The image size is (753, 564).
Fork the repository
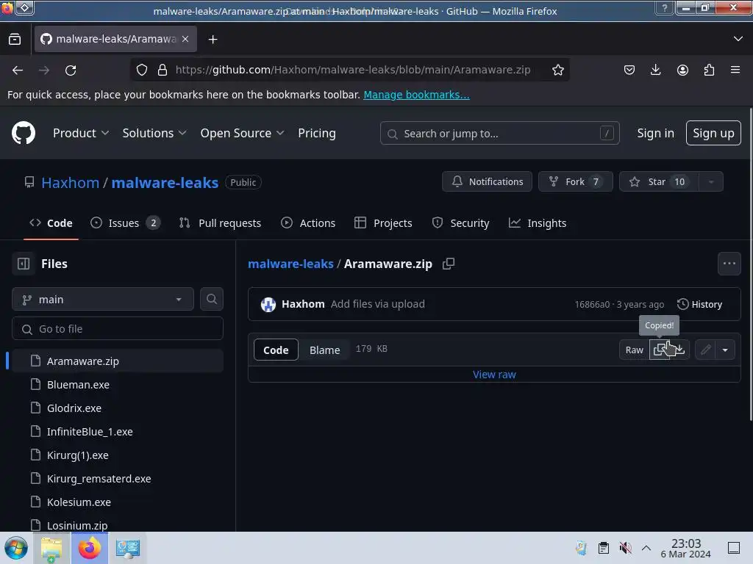pos(575,182)
